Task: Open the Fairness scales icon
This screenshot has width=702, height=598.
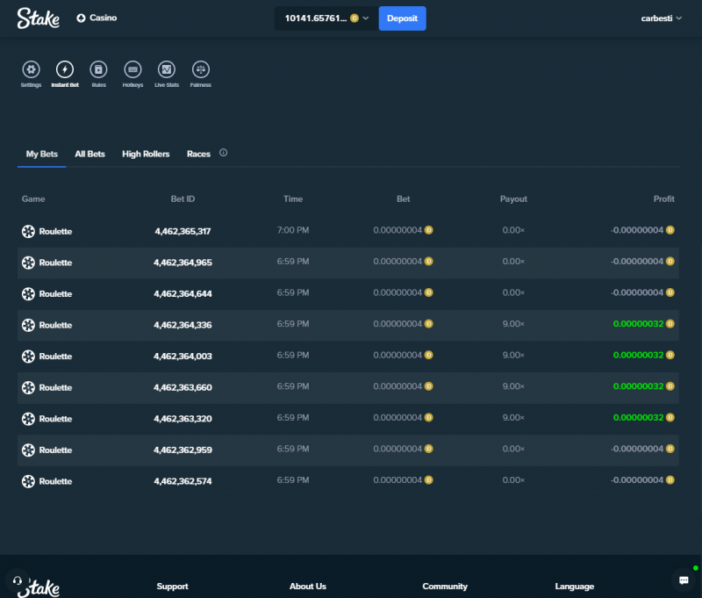Action: point(201,69)
